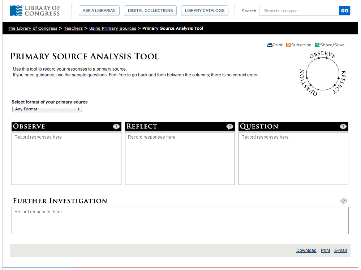Focus the Search Loc.gov field
This screenshot has width=361, height=270.
[x=299, y=11]
